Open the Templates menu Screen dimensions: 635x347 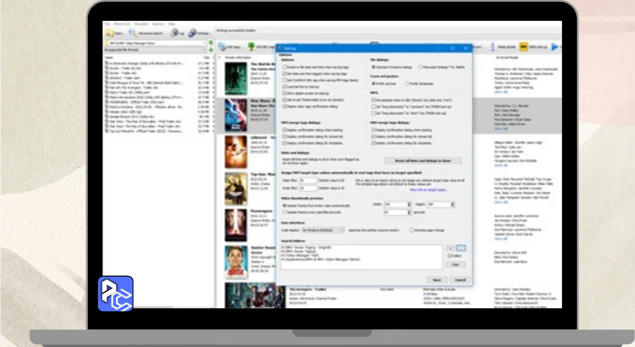pos(141,24)
